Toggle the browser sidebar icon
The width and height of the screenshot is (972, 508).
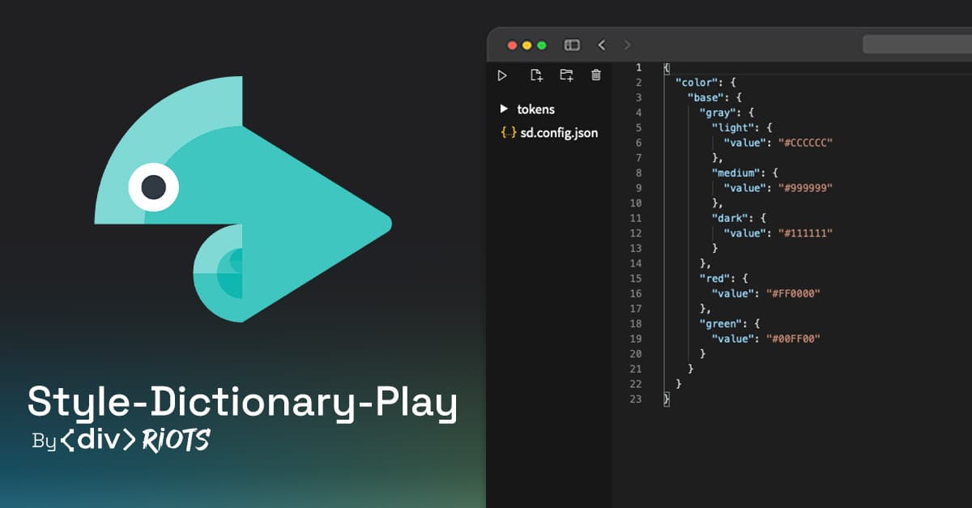pyautogui.click(x=572, y=45)
